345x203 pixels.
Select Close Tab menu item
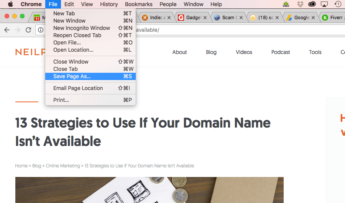click(x=90, y=69)
